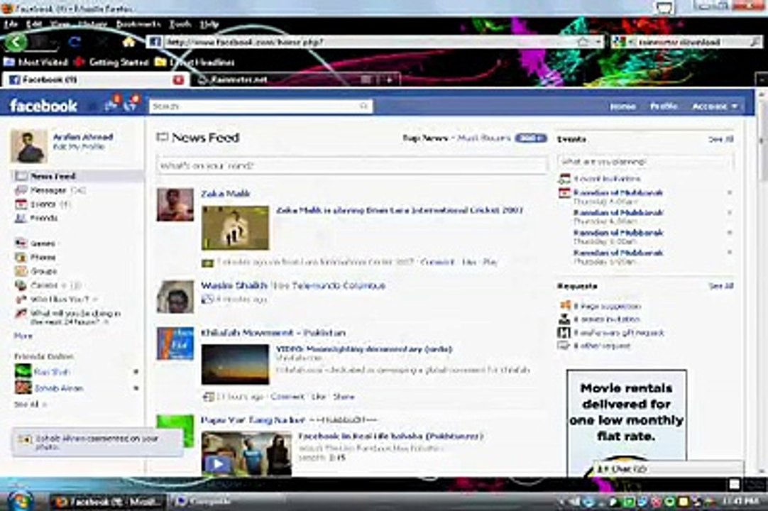Viewport: 768px width, 511px height.
Task: Click the Firefox Home icon
Action: (x=128, y=42)
